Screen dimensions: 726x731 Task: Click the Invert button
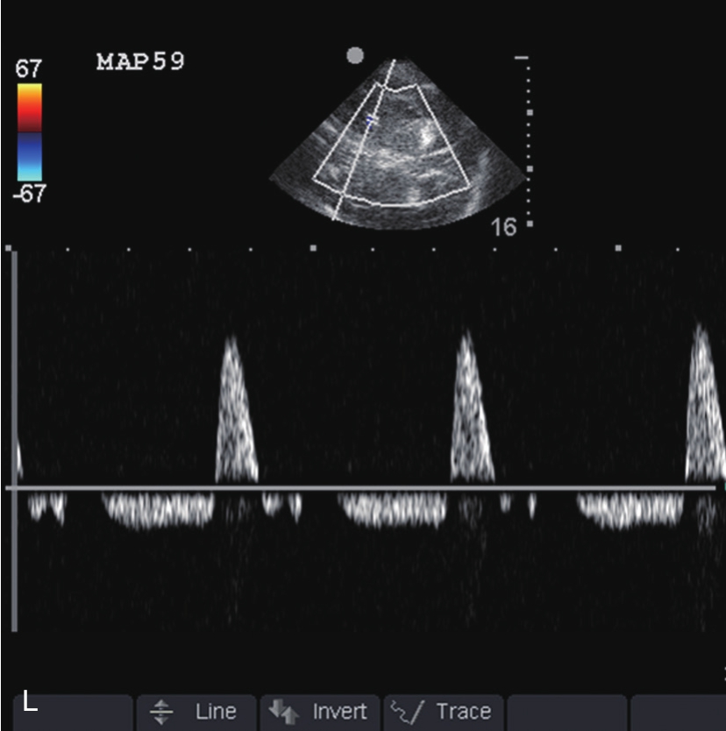coord(320,712)
